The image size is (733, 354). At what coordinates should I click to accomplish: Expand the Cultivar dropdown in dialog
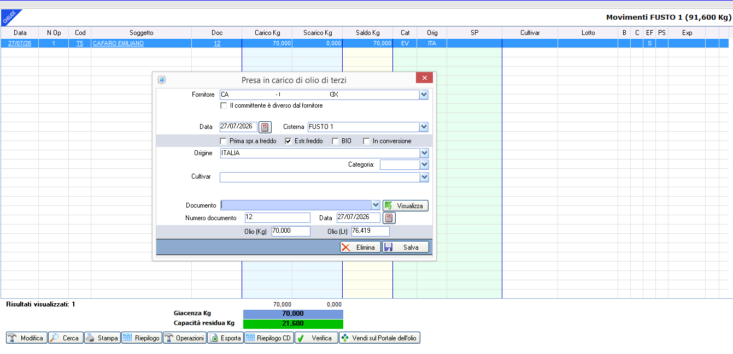click(424, 177)
